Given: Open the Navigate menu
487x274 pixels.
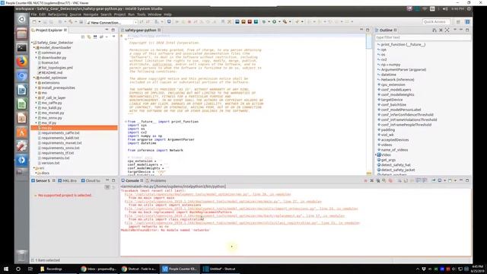Looking at the screenshot, I should pyautogui.click(x=91, y=14).
